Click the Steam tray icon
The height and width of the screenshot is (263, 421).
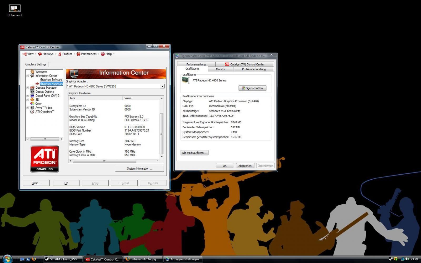pyautogui.click(x=391, y=259)
